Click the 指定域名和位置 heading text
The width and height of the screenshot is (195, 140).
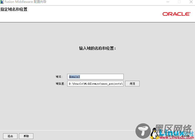coord(14,9)
